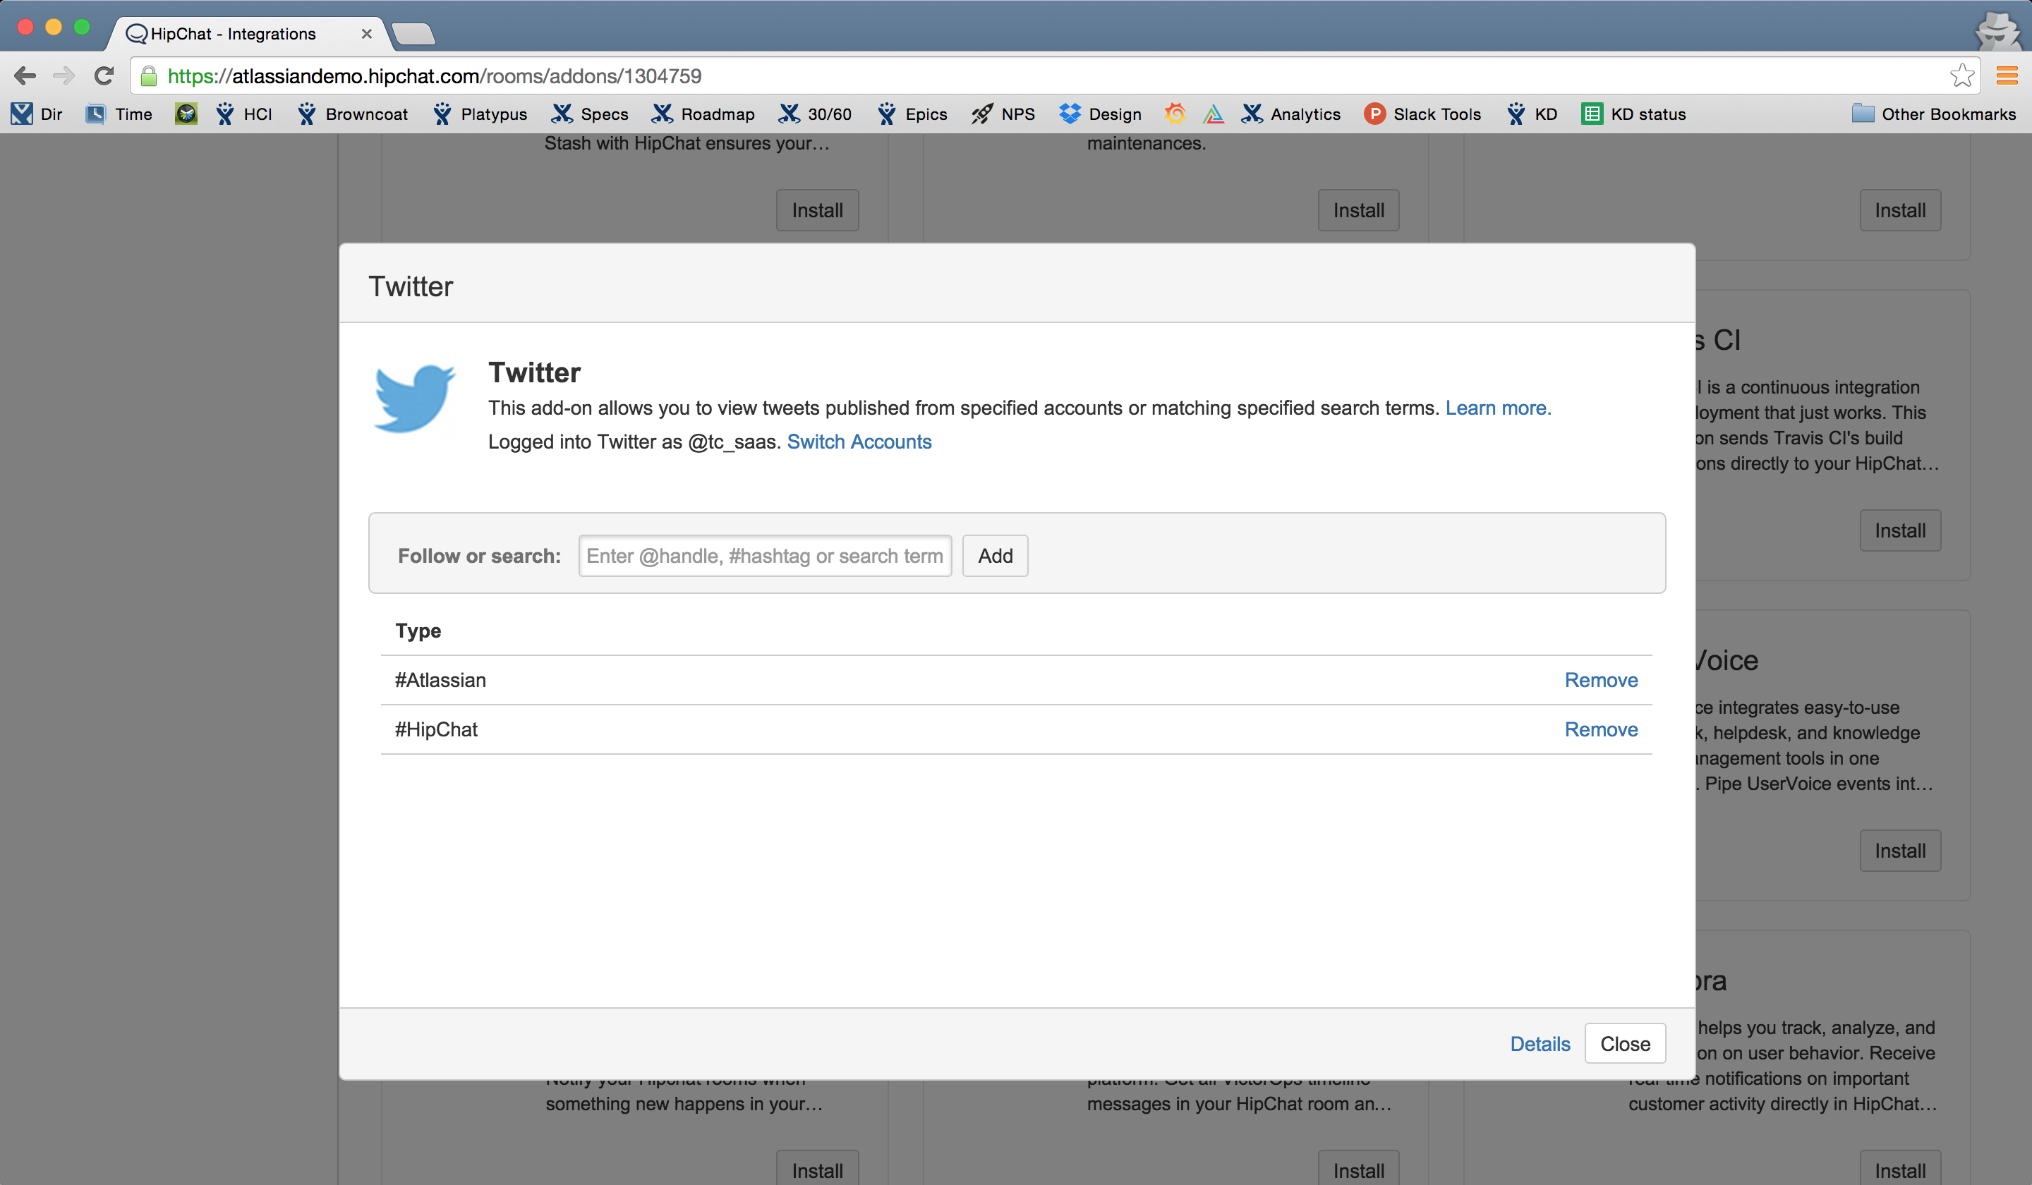Reload the page with refresh icon
2032x1185 pixels.
point(104,75)
